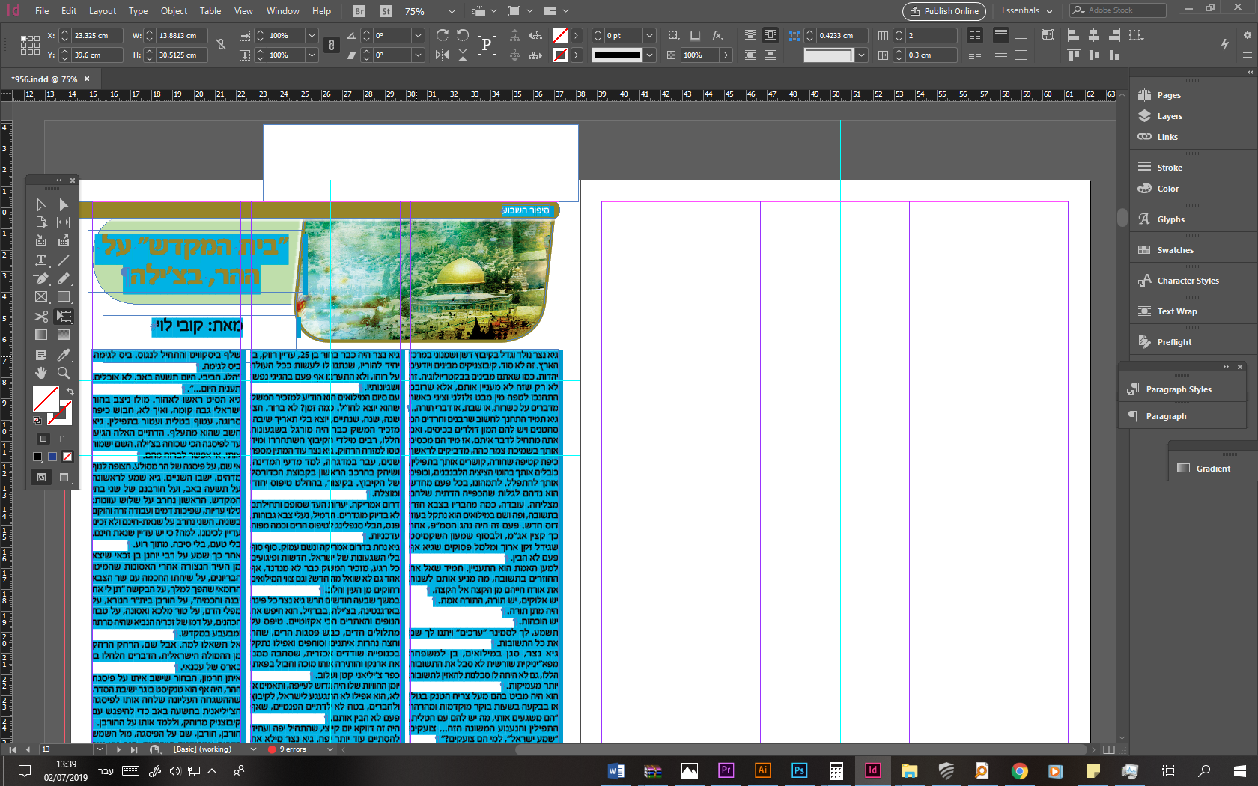This screenshot has width=1258, height=786.
Task: Open the stroke weight dropdown
Action: [648, 35]
